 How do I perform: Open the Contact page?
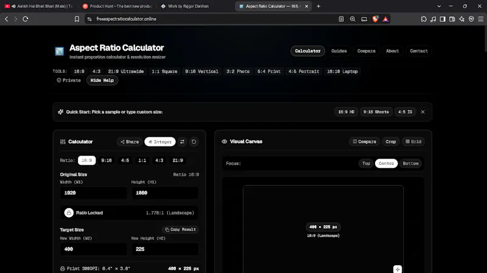419,51
